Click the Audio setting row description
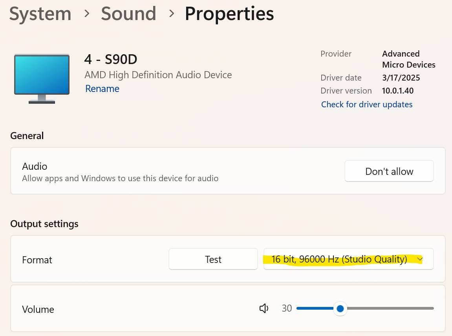This screenshot has width=452, height=336. pos(120,178)
